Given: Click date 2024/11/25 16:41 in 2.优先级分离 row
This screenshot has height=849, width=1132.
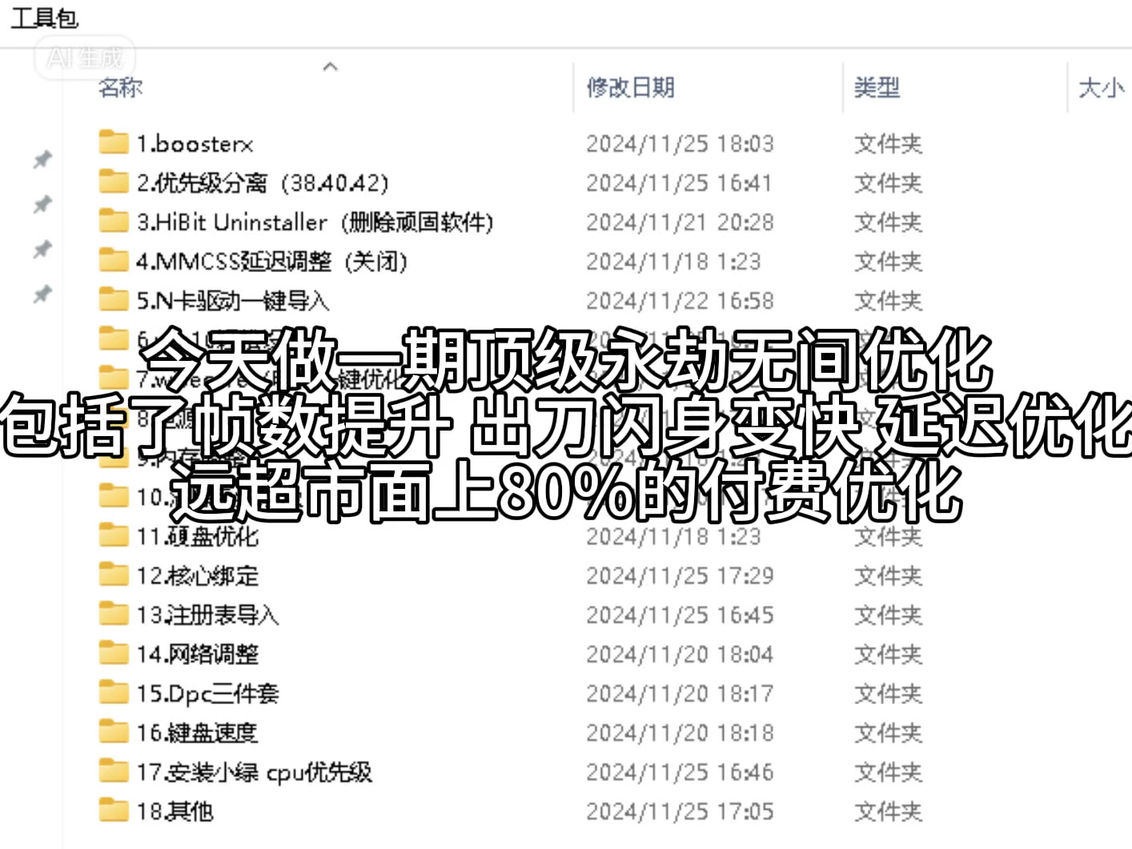Looking at the screenshot, I should (680, 182).
